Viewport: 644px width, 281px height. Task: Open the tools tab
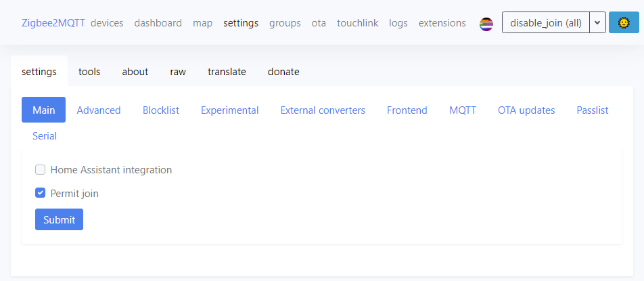(x=89, y=72)
